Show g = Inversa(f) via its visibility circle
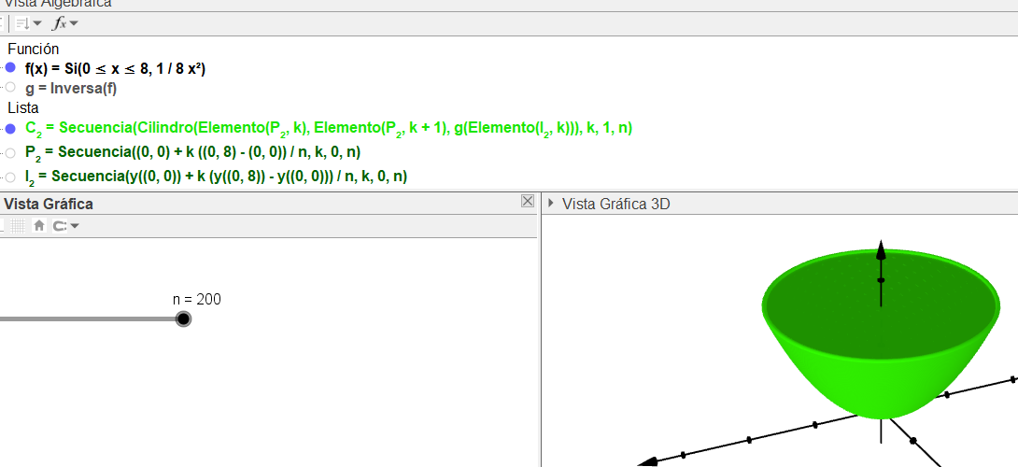Viewport: 1018px width, 467px height. pos(10,88)
